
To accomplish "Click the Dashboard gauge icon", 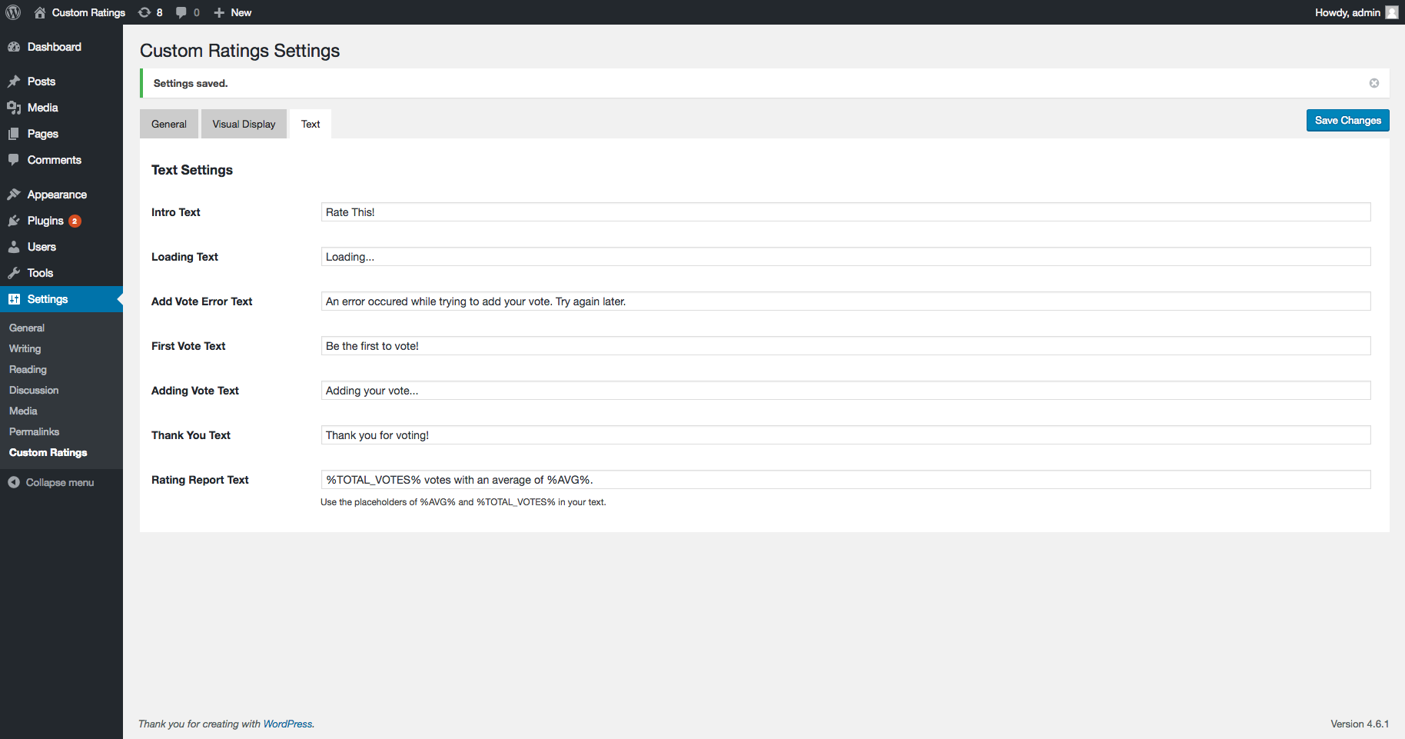I will (x=14, y=47).
